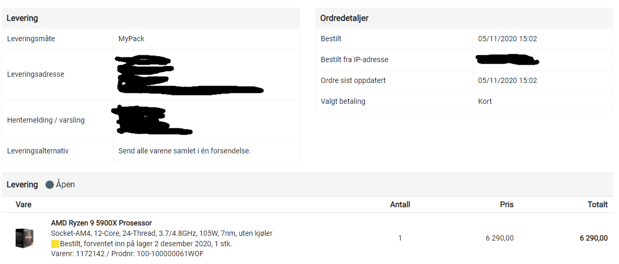Click the Socket-AM4 product specification line
619x264 pixels.
pyautogui.click(x=162, y=233)
